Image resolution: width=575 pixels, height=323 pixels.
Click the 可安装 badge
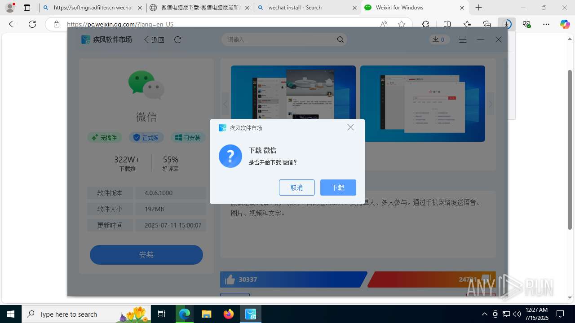point(188,138)
